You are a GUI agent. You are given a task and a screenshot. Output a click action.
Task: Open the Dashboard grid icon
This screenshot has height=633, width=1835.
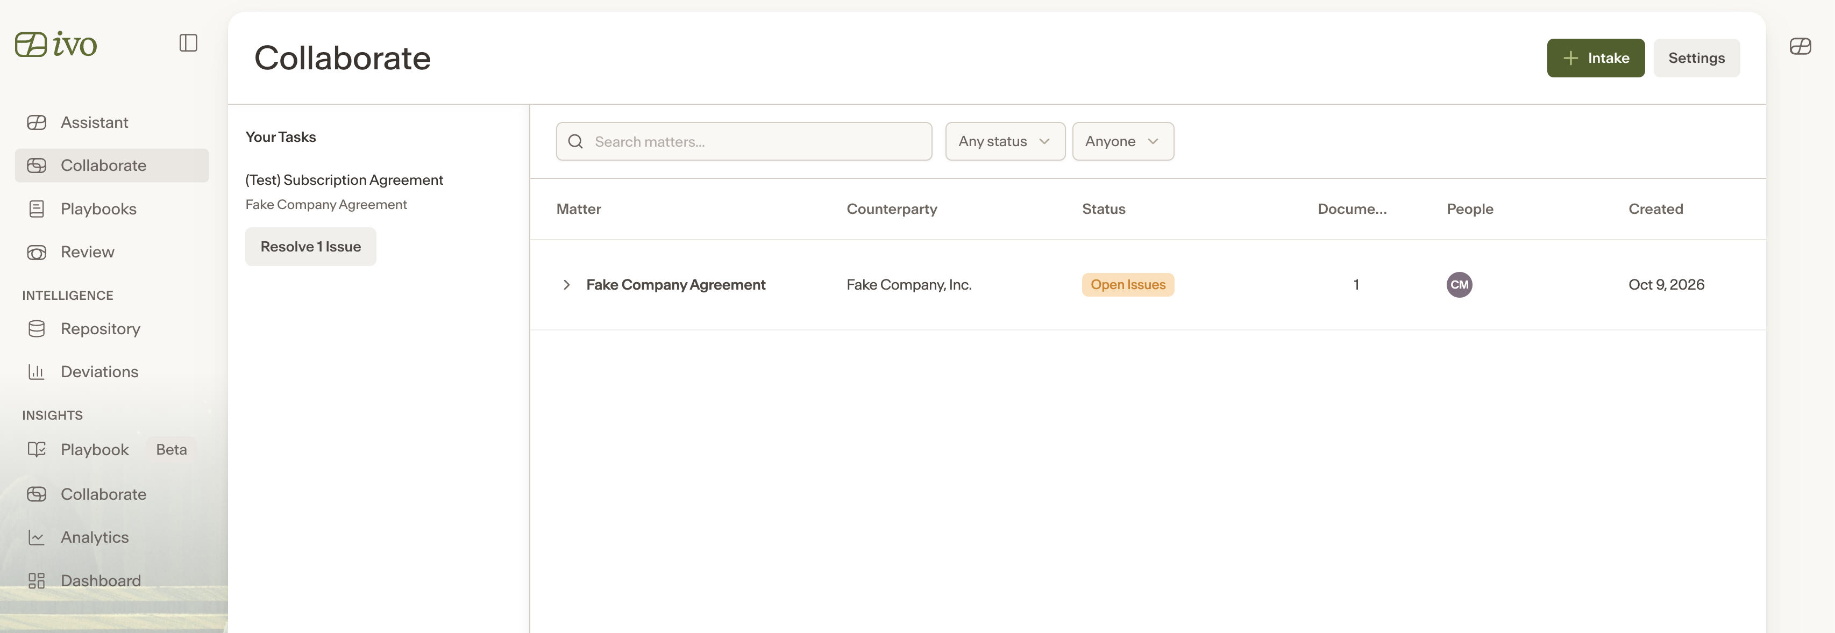coord(37,581)
